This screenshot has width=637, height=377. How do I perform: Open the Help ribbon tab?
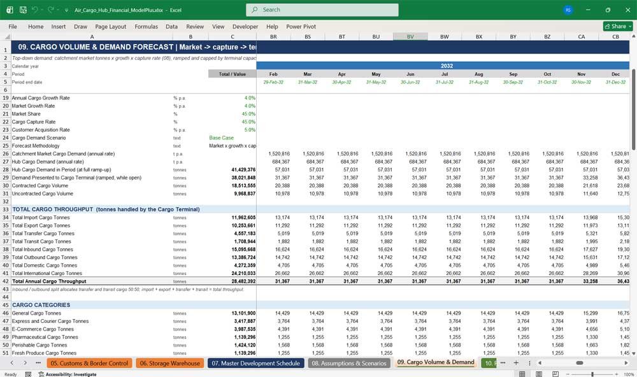(x=272, y=26)
